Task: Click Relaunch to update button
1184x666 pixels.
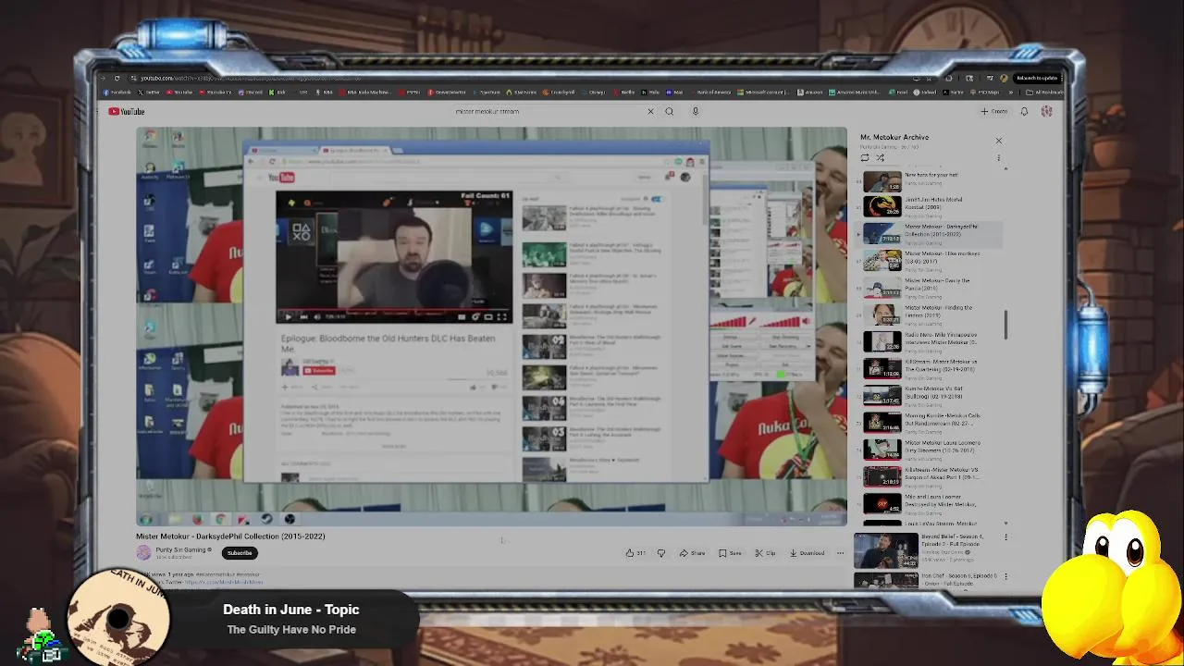Action: 1037,78
